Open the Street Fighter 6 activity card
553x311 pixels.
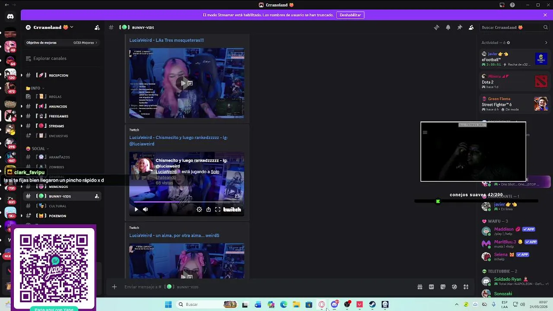[x=515, y=104]
